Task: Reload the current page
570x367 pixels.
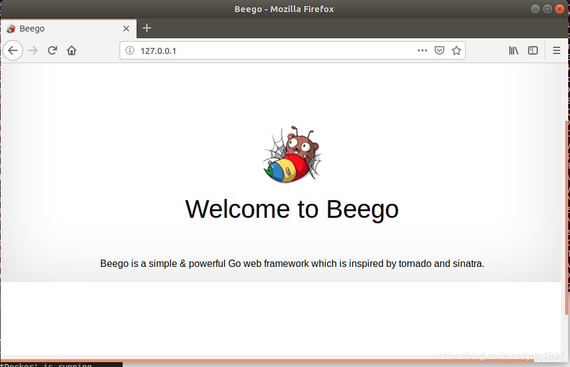Action: [x=52, y=50]
